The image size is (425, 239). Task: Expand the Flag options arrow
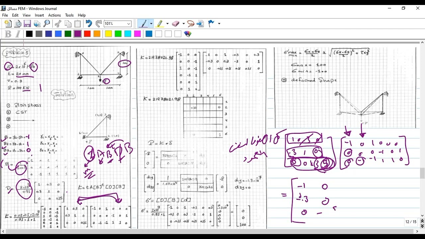pos(219,24)
